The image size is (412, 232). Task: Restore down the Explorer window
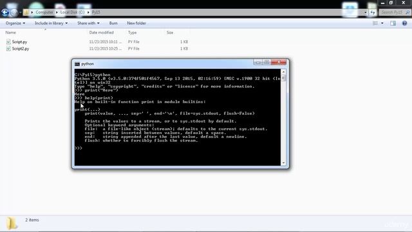[x=391, y=3]
